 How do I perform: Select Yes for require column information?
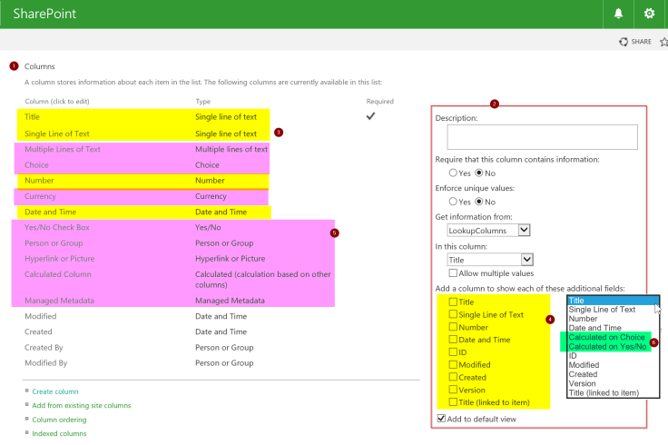pyautogui.click(x=454, y=173)
